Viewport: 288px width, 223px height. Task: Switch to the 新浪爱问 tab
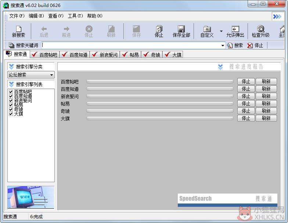pyautogui.click(x=105, y=55)
